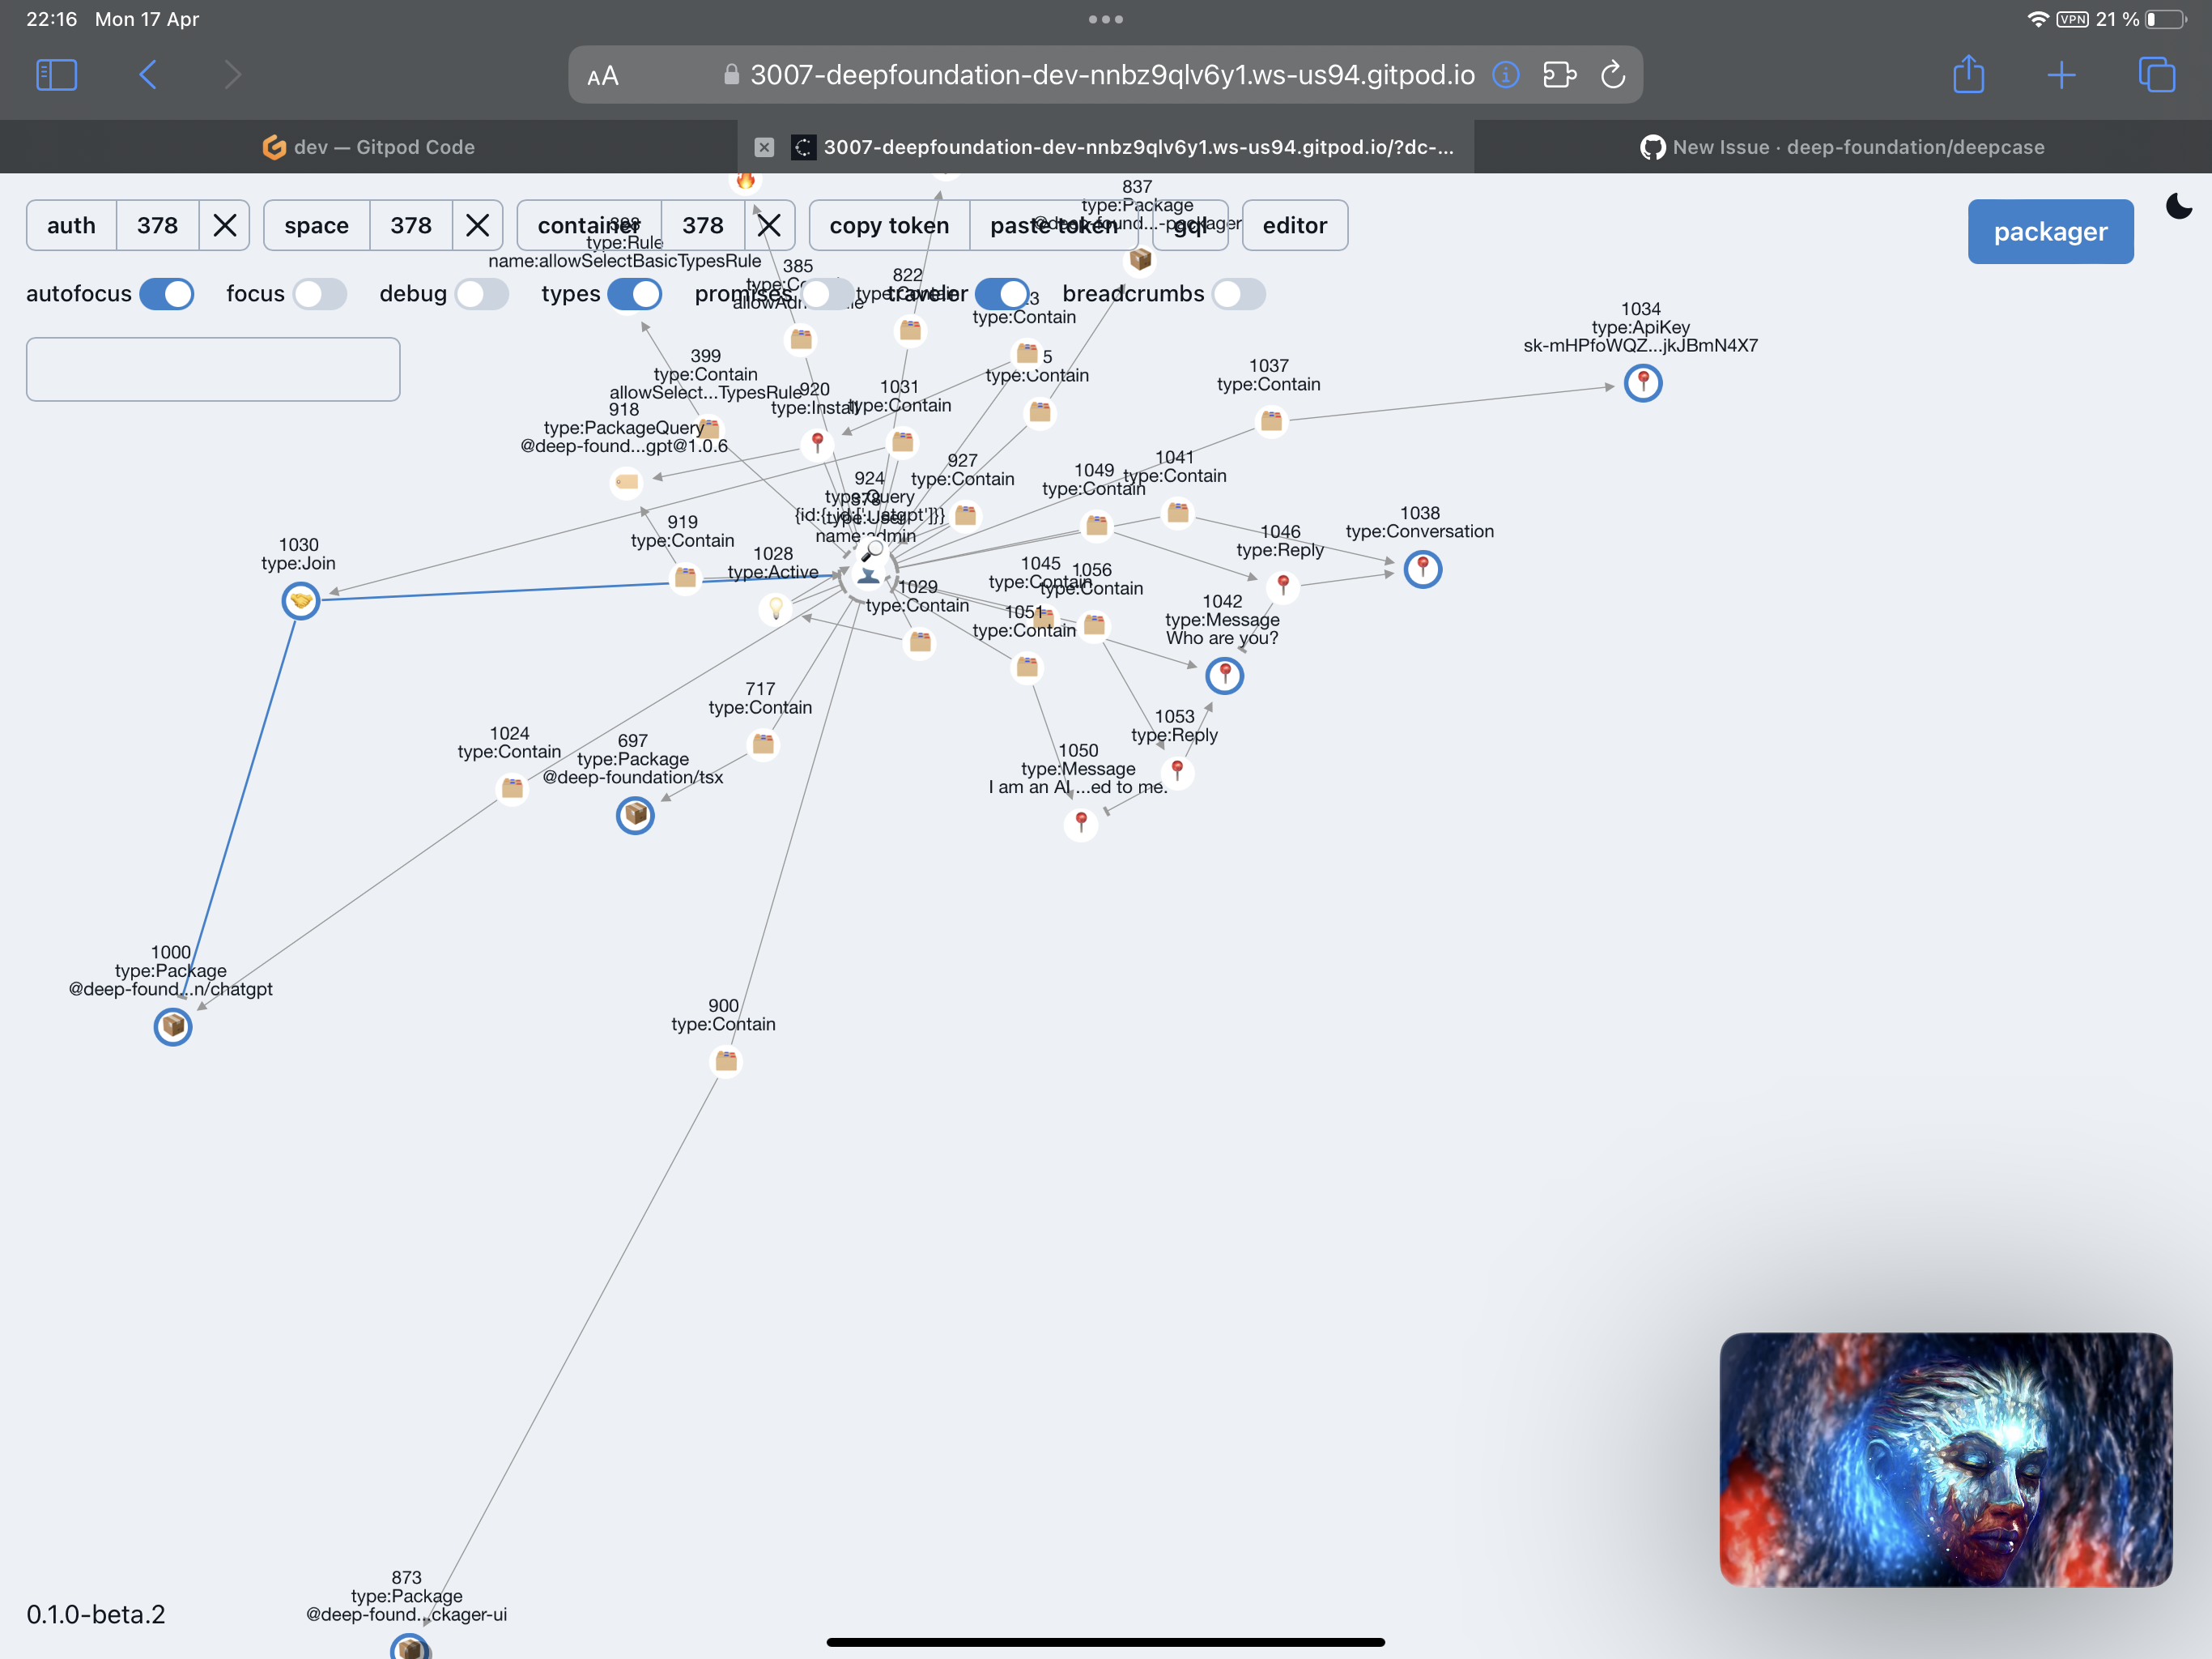This screenshot has width=2212, height=1659.
Task: Select the 919 Contain node
Action: (685, 578)
